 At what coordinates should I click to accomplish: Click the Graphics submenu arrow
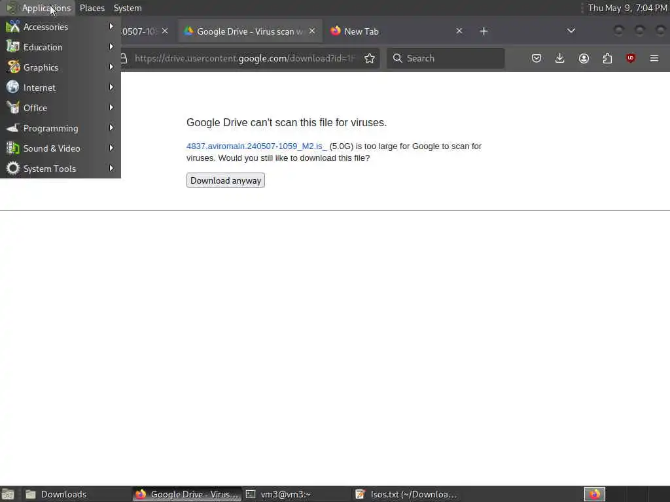(x=111, y=67)
